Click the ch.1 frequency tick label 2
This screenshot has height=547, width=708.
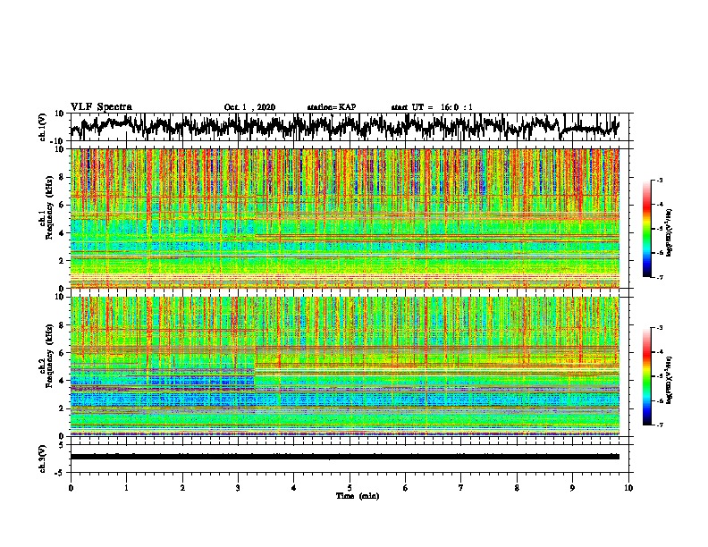coord(63,260)
